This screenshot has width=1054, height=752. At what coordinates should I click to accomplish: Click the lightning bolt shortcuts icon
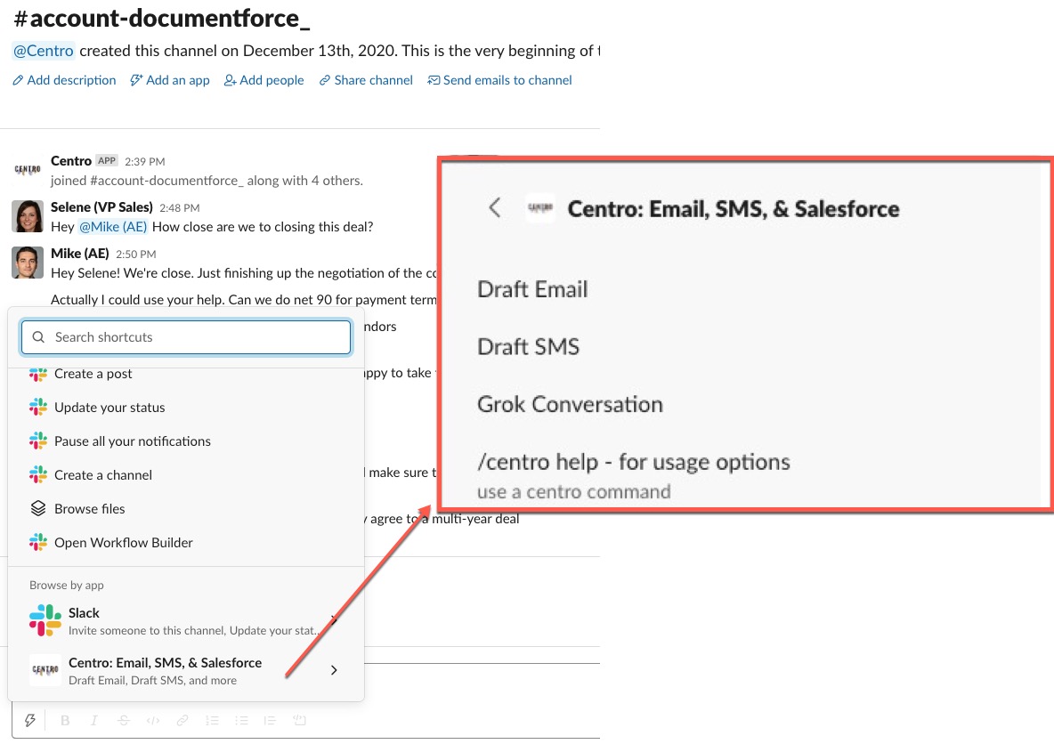[29, 721]
